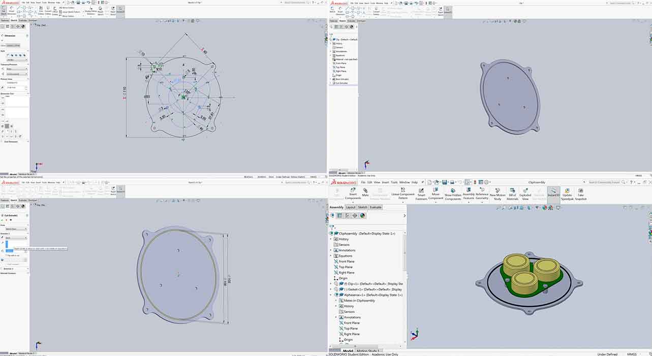The image size is (652, 356).
Task: Open Motion Study 1 tab in ClipAssembly window
Action: coord(368,351)
